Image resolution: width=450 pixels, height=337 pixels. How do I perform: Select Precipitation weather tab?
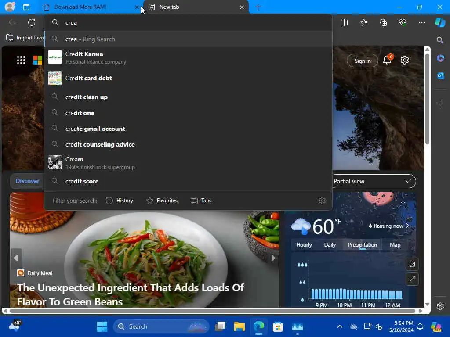pos(362,245)
